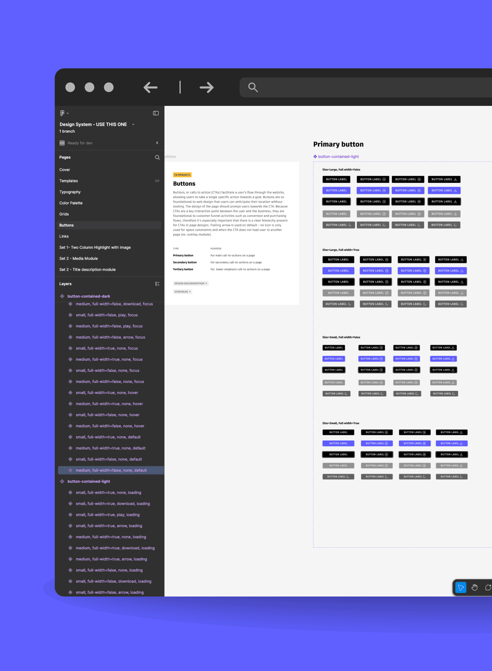Viewport: 492px width, 671px height.
Task: Expand the button-contained-dark component set
Action: 89,296
